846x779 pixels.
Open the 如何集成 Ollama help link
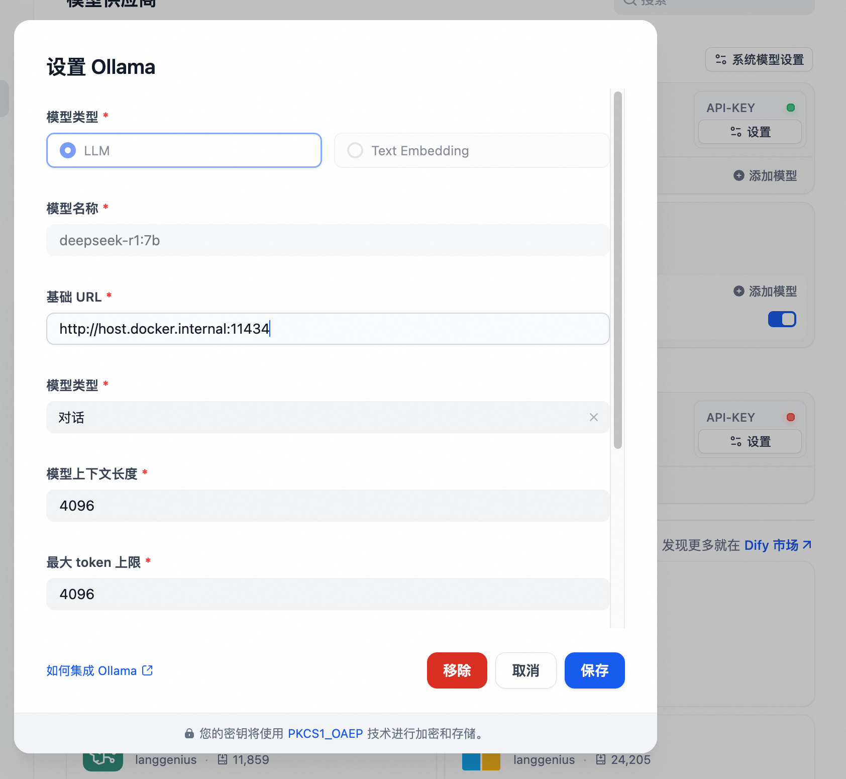click(99, 671)
